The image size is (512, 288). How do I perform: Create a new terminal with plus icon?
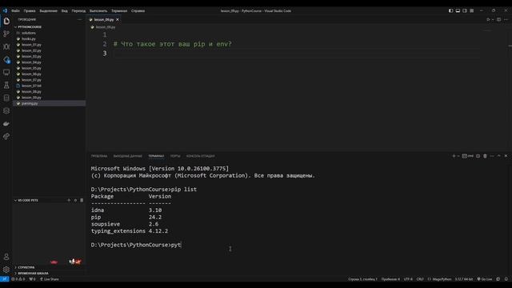454,156
